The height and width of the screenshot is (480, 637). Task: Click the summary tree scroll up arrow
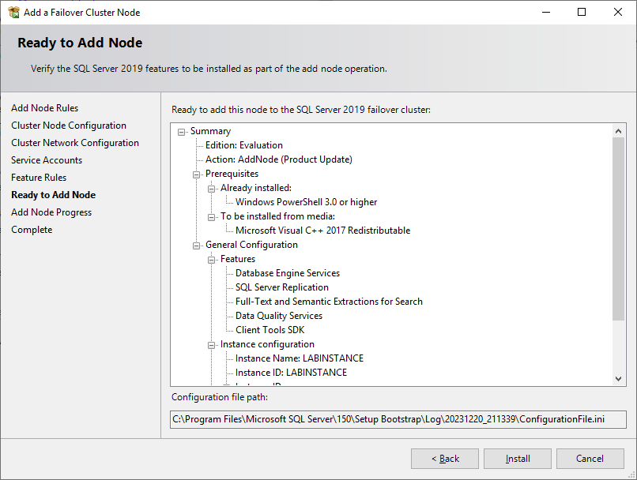618,130
